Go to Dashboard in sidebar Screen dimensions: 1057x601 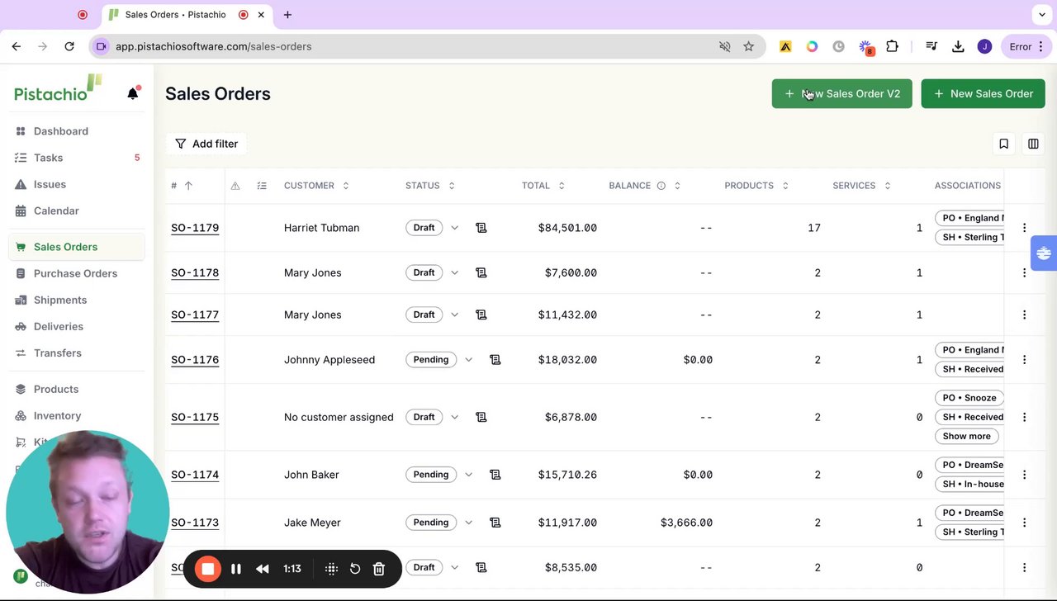(78, 131)
